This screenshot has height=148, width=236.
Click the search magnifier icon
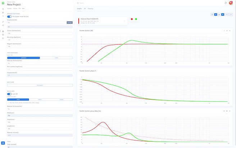(x=78, y=3)
